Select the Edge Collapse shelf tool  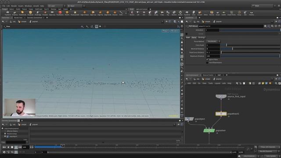tap(85, 13)
